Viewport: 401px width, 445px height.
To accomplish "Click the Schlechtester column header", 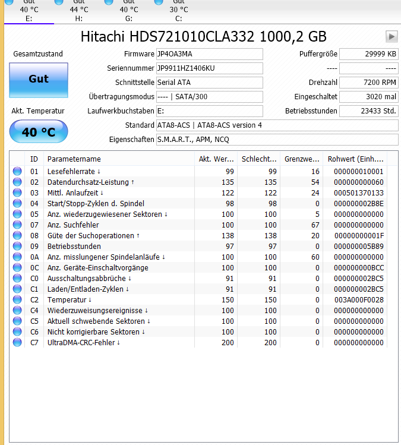I will pyautogui.click(x=259, y=159).
